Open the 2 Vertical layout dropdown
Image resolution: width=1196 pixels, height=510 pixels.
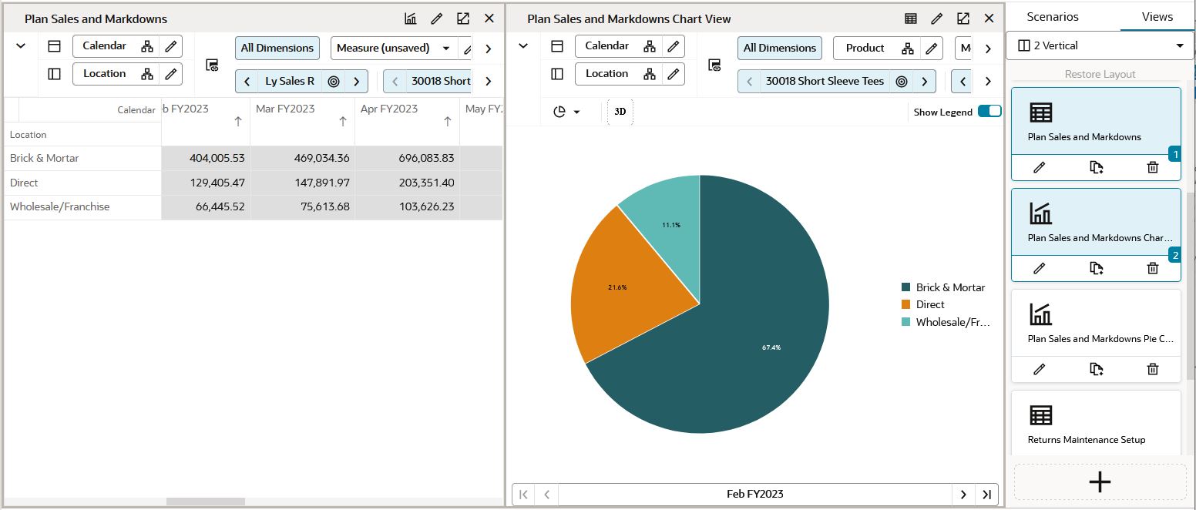tap(1100, 45)
